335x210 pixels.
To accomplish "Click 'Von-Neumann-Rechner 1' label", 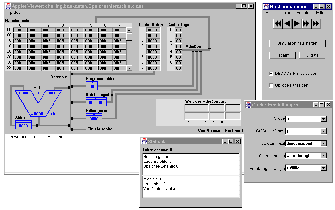I will 221,131.
